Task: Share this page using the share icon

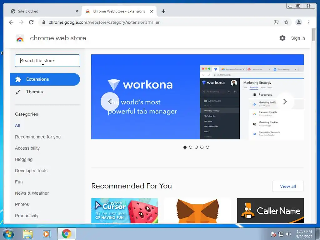Action: [x=276, y=22]
